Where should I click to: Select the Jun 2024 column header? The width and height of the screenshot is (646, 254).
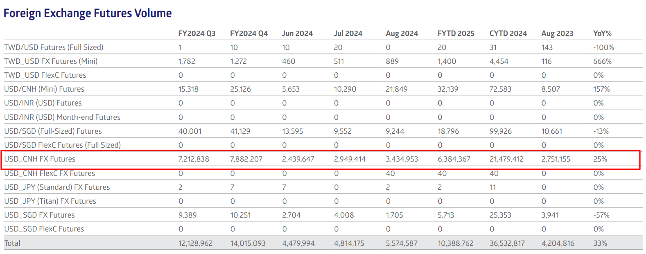tap(297, 34)
